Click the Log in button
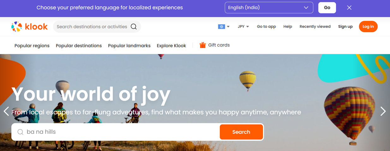 click(368, 27)
